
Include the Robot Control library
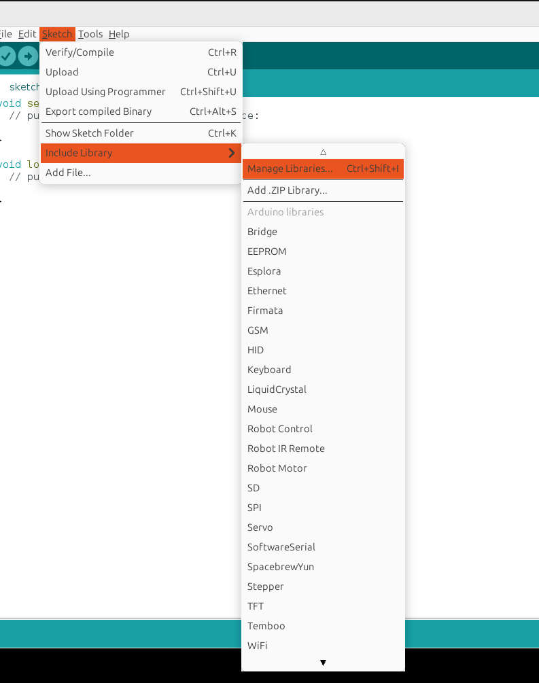323,429
